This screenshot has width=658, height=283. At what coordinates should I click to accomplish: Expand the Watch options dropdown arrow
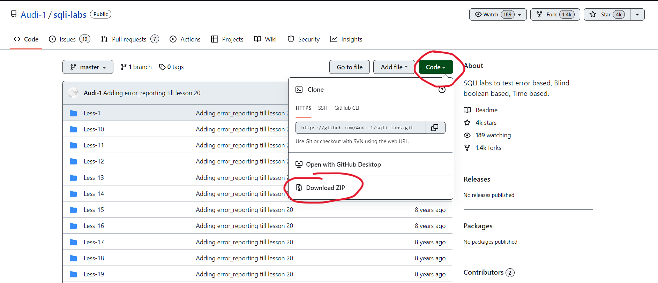tap(520, 15)
